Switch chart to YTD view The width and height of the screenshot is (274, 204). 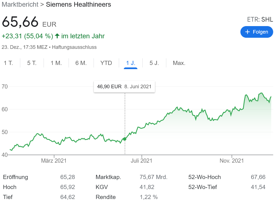106,63
